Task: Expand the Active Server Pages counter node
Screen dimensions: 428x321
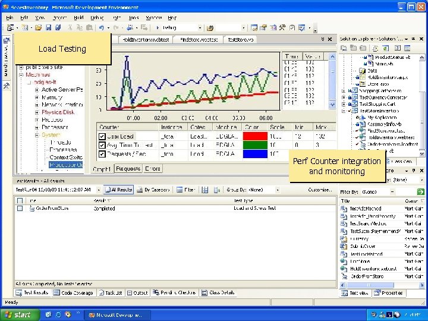Action: (37, 90)
